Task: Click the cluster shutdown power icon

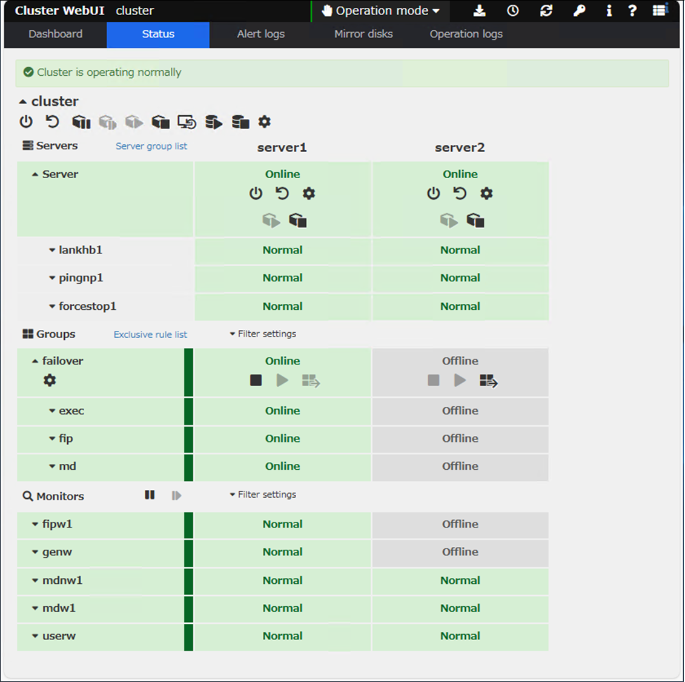Action: (26, 122)
